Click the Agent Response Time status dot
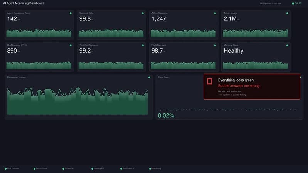 [x=71, y=13]
